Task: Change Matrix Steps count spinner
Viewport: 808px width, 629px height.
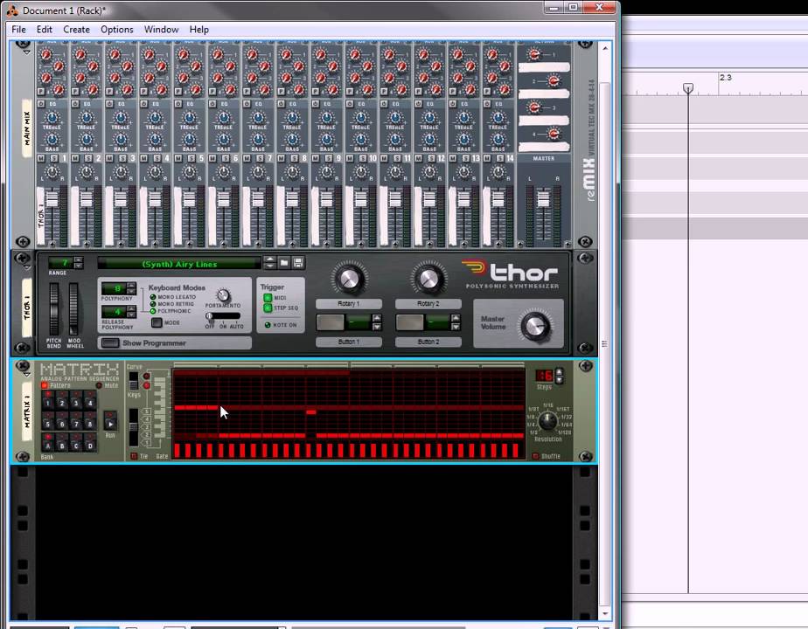Action: pyautogui.click(x=559, y=376)
